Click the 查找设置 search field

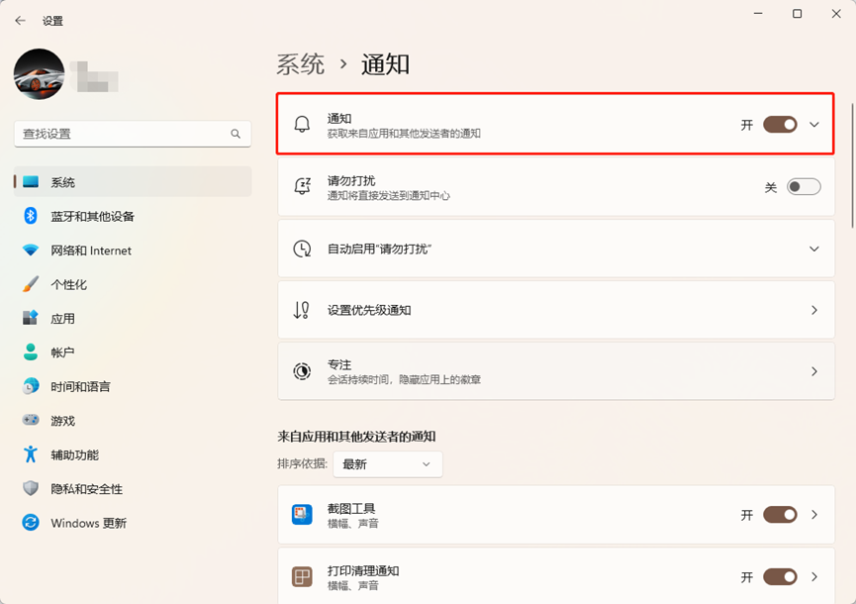click(x=119, y=134)
